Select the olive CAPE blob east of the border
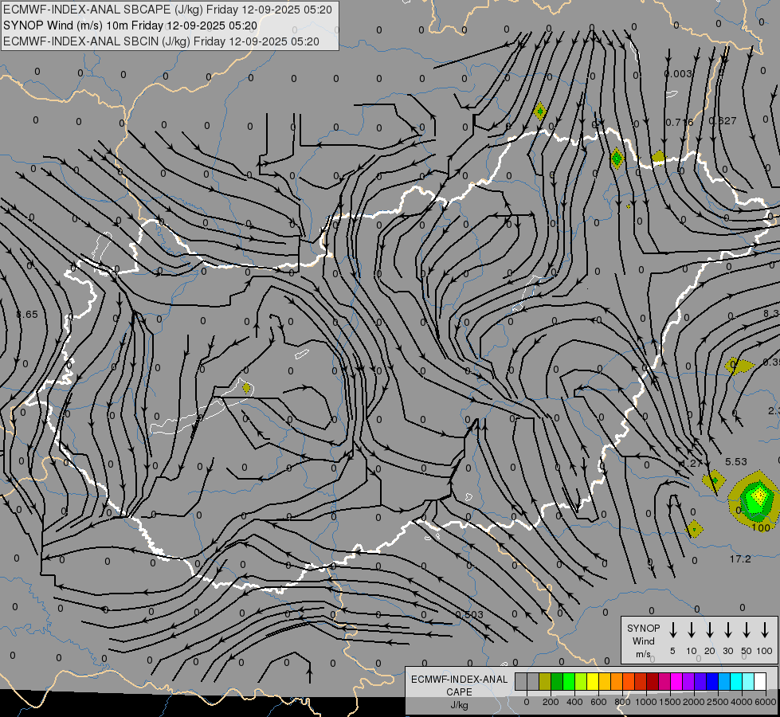Image resolution: width=780 pixels, height=717 pixels. (x=739, y=366)
